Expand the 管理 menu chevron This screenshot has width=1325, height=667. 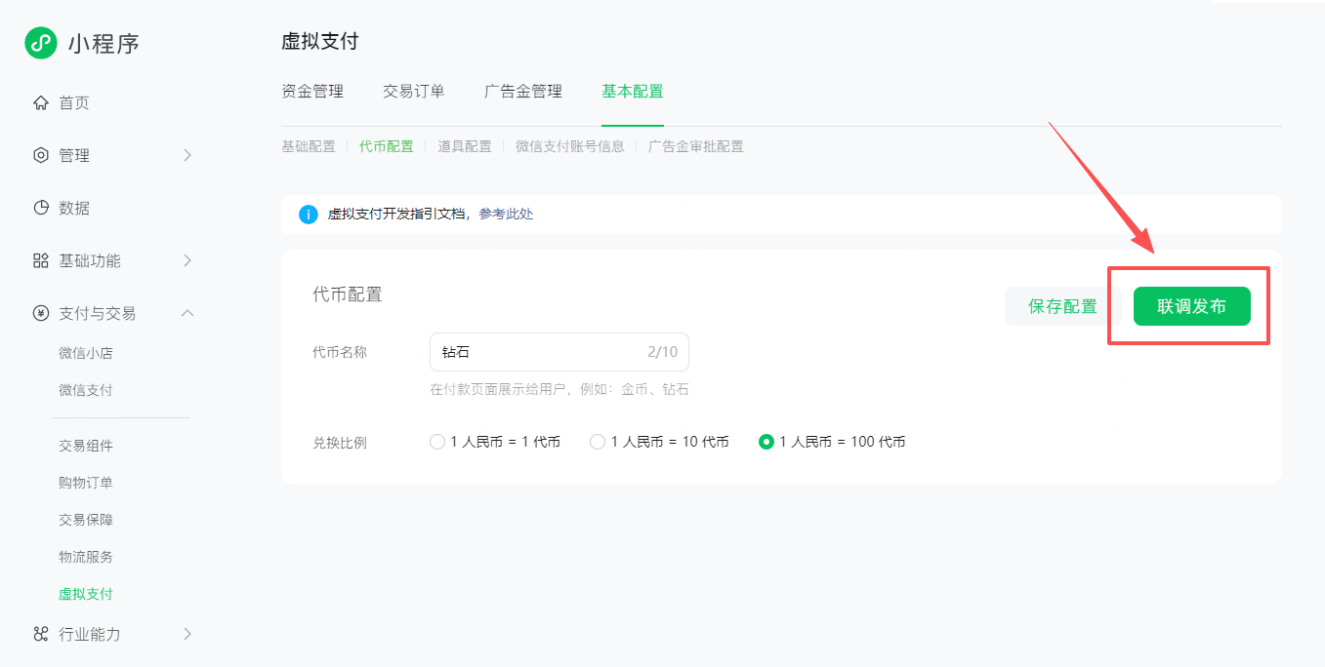(x=187, y=156)
